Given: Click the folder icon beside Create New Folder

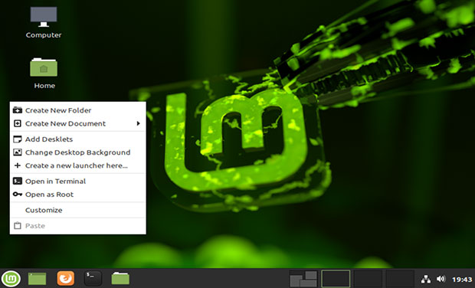Looking at the screenshot, I should (18, 110).
